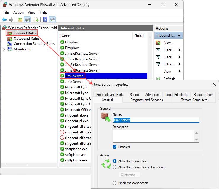Expand the second Filter submenu arrow
The width and height of the screenshot is (219, 189).
click(x=180, y=57)
